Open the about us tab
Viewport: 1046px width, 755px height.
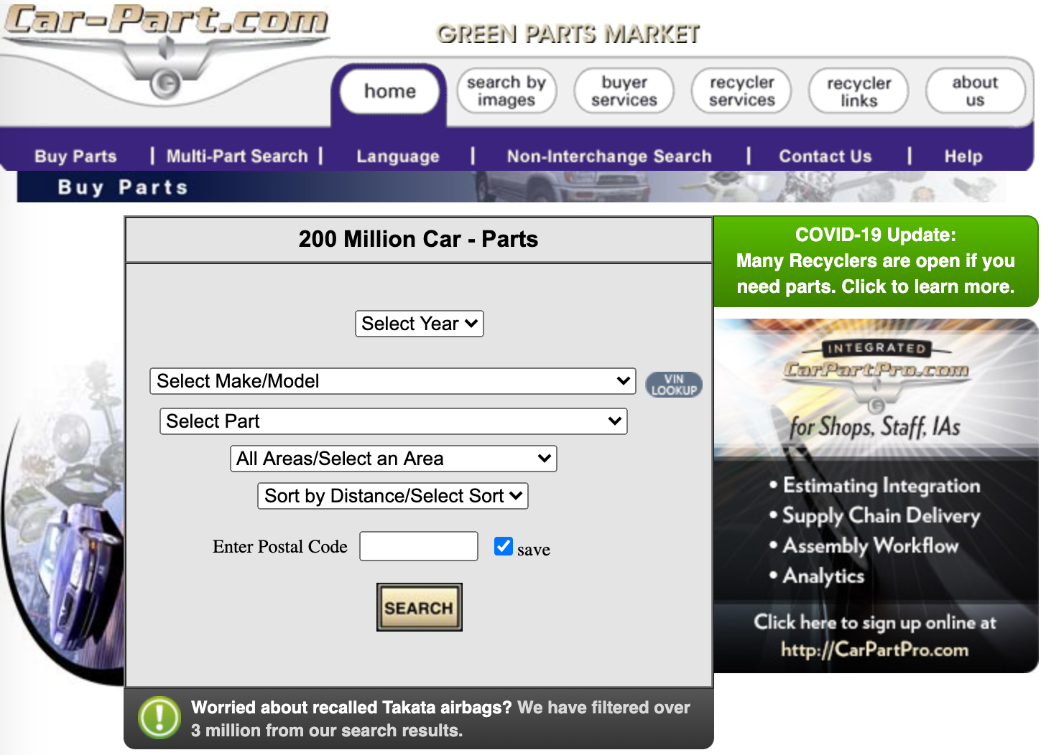point(975,91)
